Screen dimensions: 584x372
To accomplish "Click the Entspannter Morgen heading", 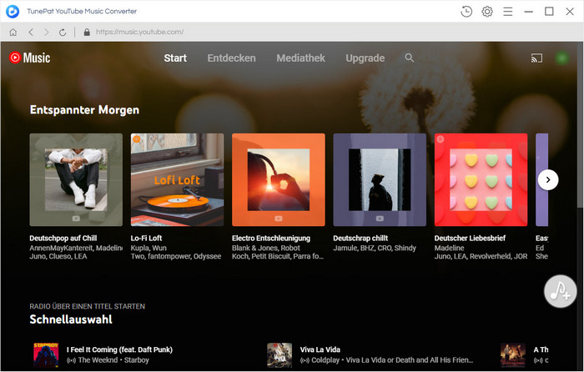I will click(84, 110).
